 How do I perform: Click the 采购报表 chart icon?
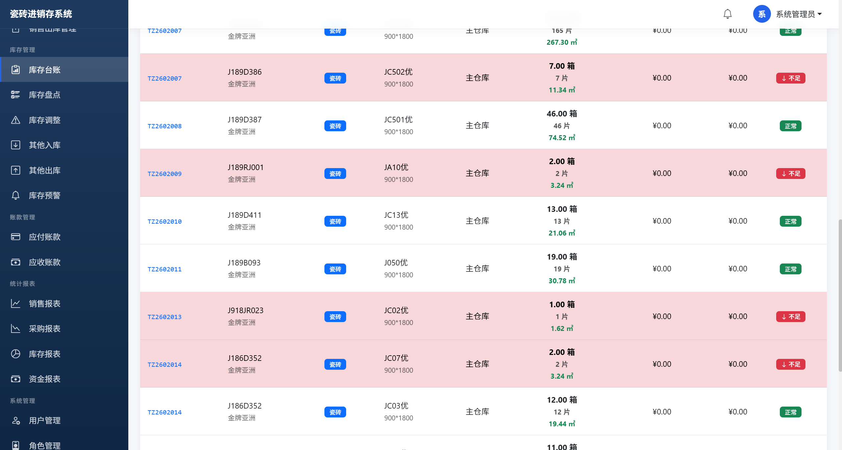click(x=15, y=329)
